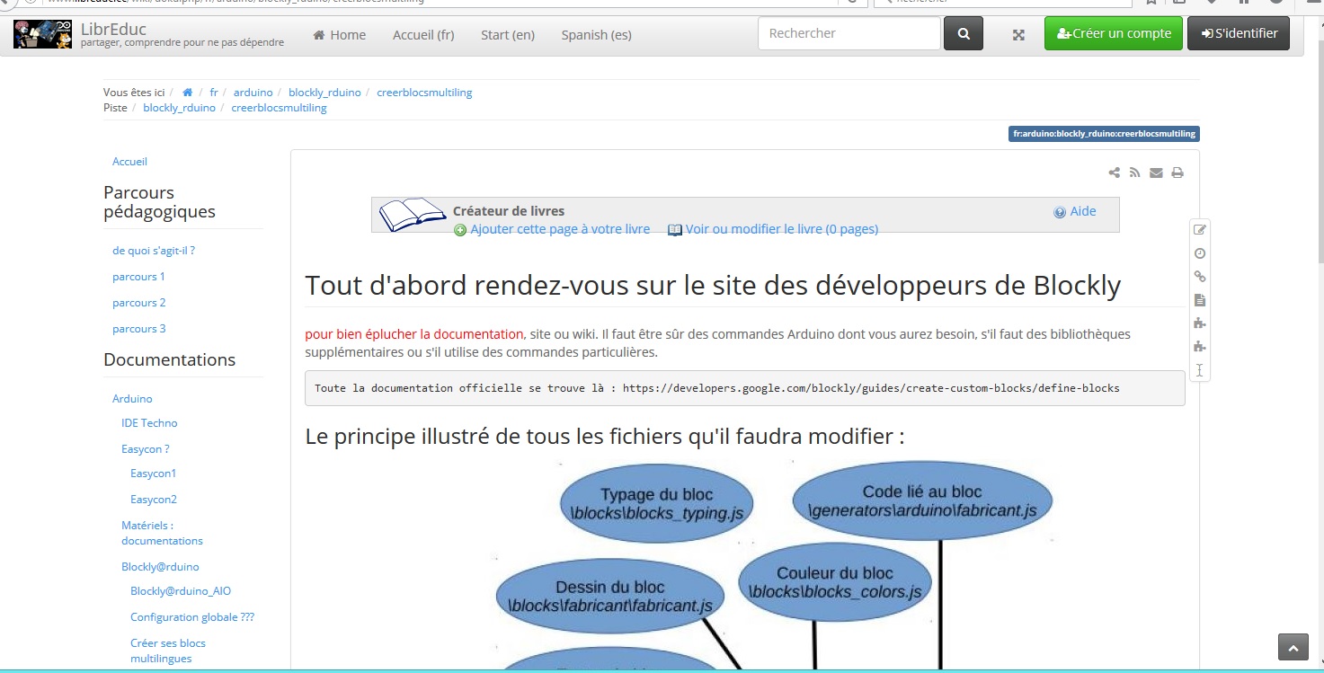
Task: Click the Aide link in book creator
Action: [1083, 211]
